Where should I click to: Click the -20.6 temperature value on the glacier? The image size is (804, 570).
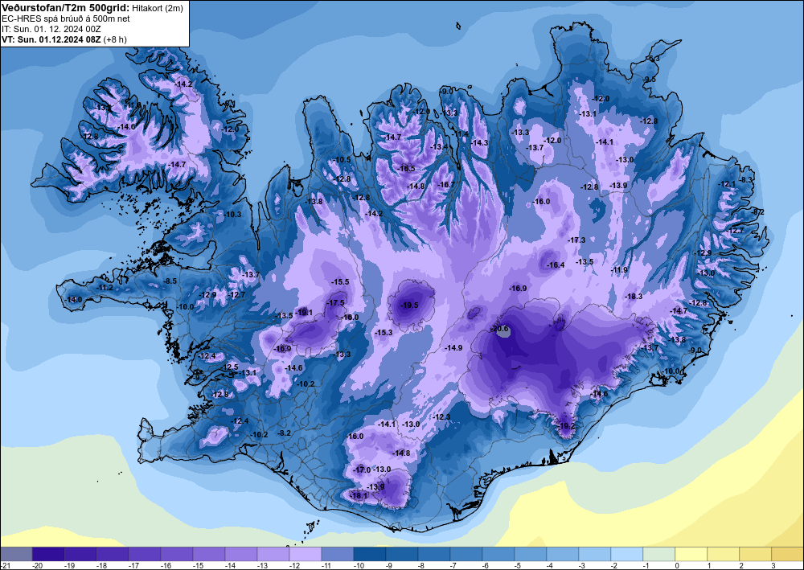point(499,329)
